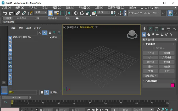Collapse the 名称和颜色 rollout
This screenshot has height=111, width=178.
click(x=143, y=81)
